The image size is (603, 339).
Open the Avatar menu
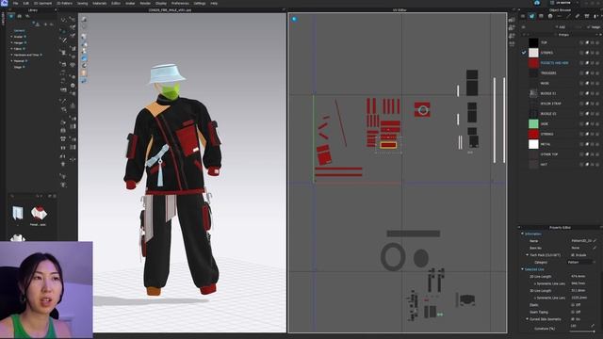coord(130,3)
